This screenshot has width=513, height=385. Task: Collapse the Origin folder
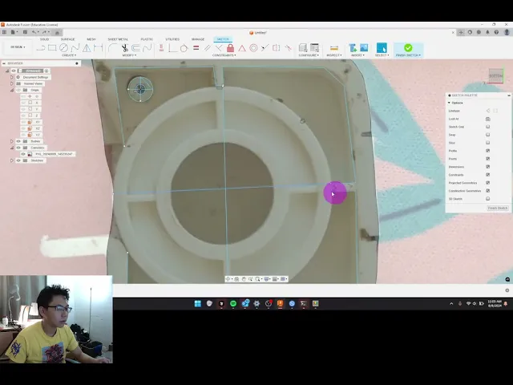click(12, 90)
